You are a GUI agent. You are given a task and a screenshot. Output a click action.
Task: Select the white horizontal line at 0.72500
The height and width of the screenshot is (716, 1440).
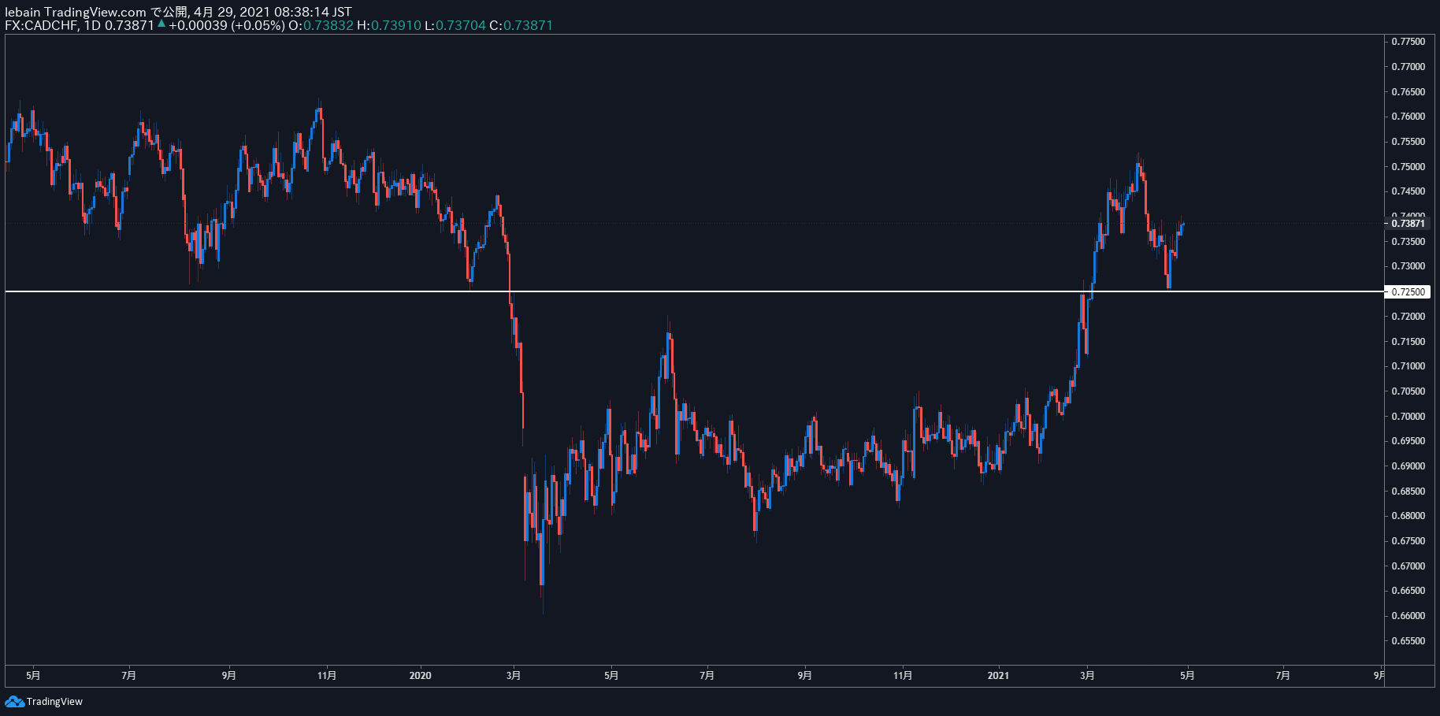point(693,291)
